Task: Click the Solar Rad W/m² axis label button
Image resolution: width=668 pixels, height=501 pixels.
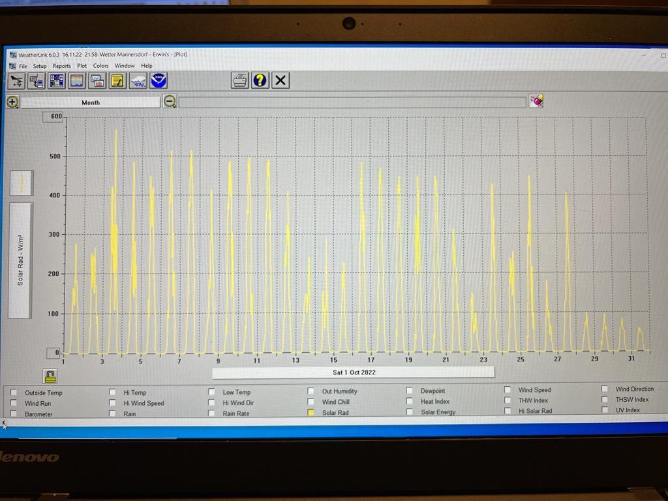Action: pyautogui.click(x=20, y=260)
